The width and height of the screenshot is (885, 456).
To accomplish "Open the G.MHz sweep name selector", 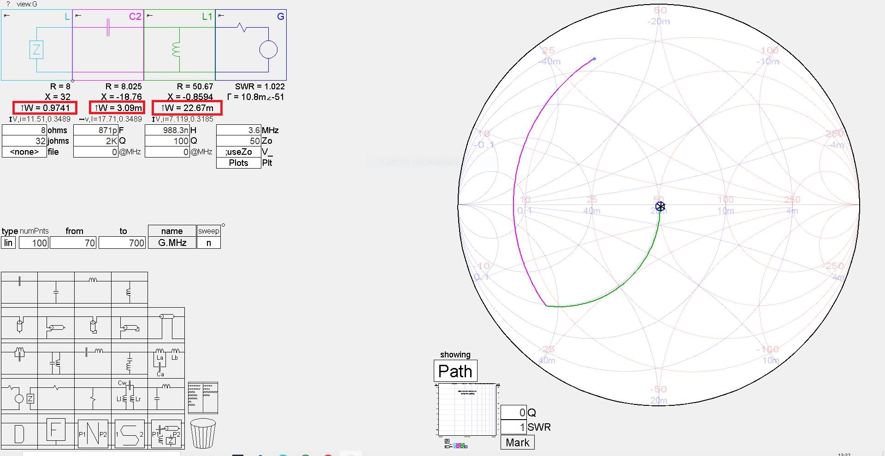I will (172, 243).
